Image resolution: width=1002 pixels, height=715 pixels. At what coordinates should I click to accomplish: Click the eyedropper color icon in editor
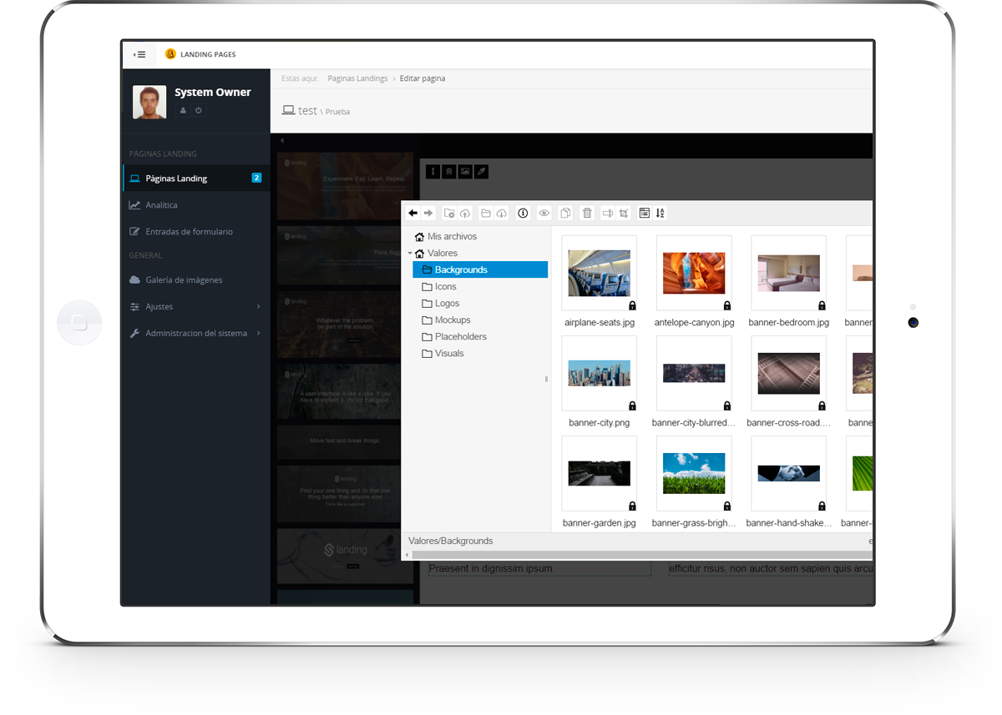[481, 171]
